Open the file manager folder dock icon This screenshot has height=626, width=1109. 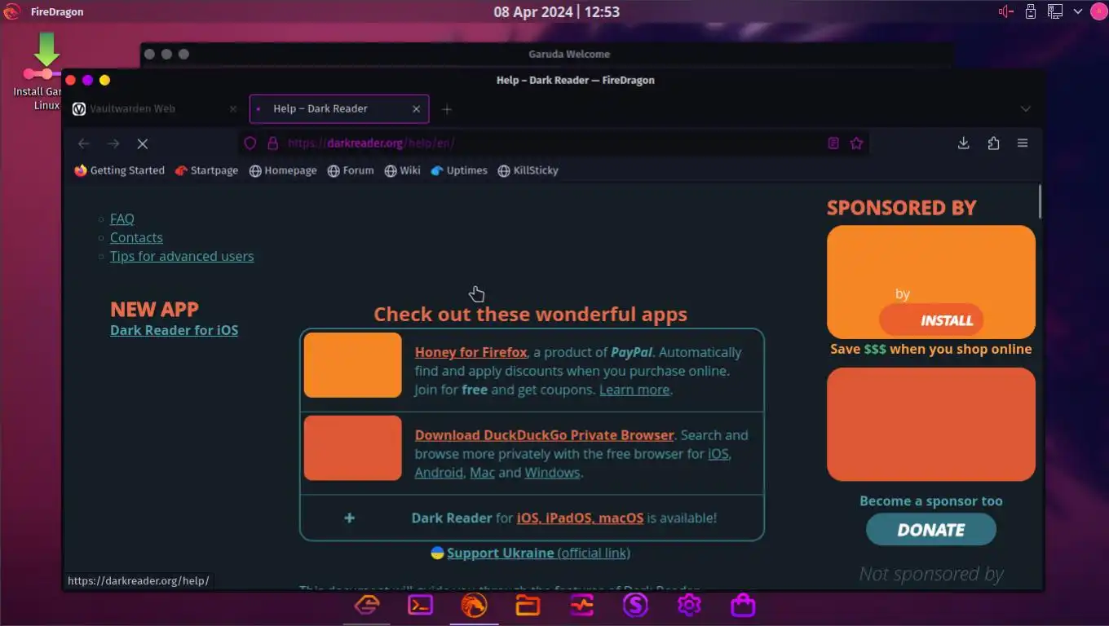click(528, 605)
